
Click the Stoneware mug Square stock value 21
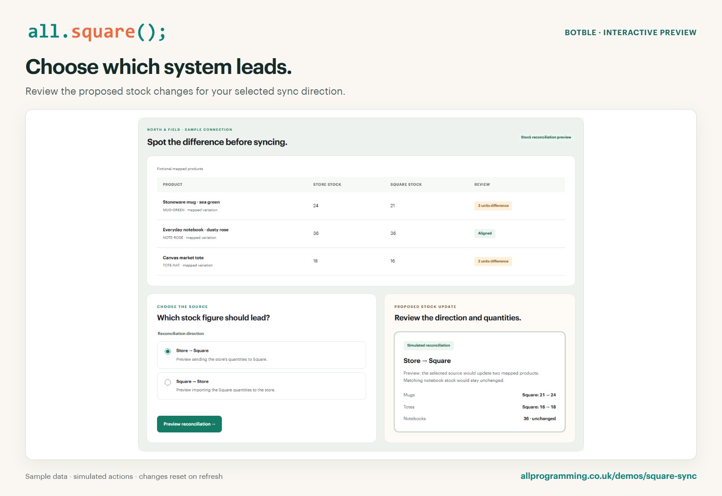coord(393,206)
